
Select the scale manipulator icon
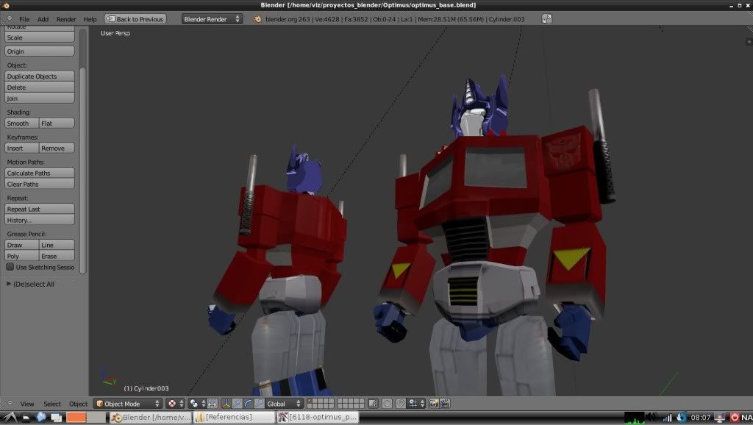click(259, 404)
